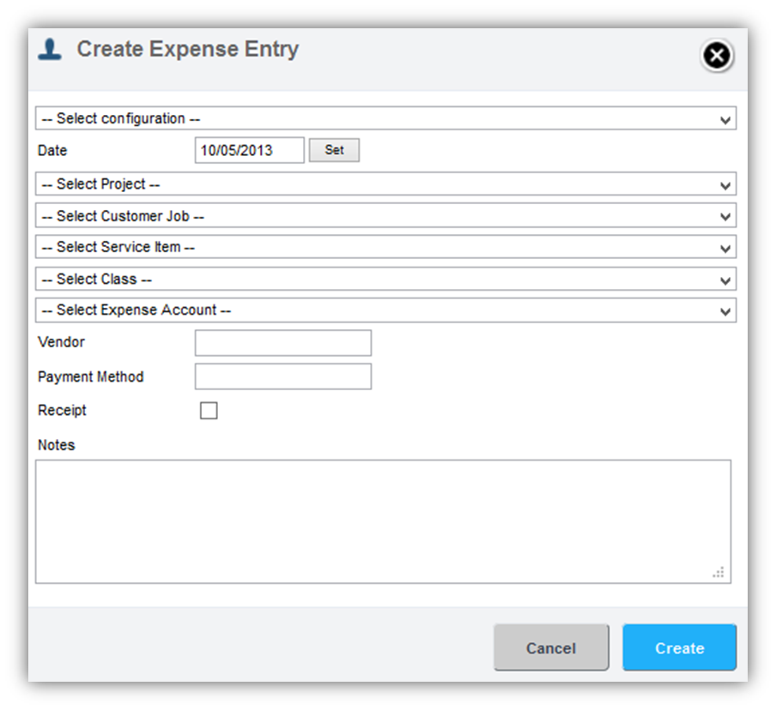Click the 'Notes' label

[57, 445]
